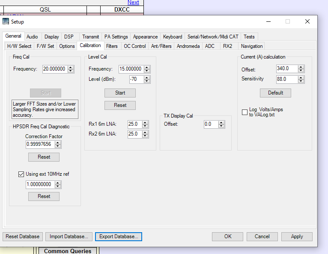This screenshot has height=254, width=328.
Task: Enable Log Volts/Amps to VALog.txt
Action: [245, 112]
